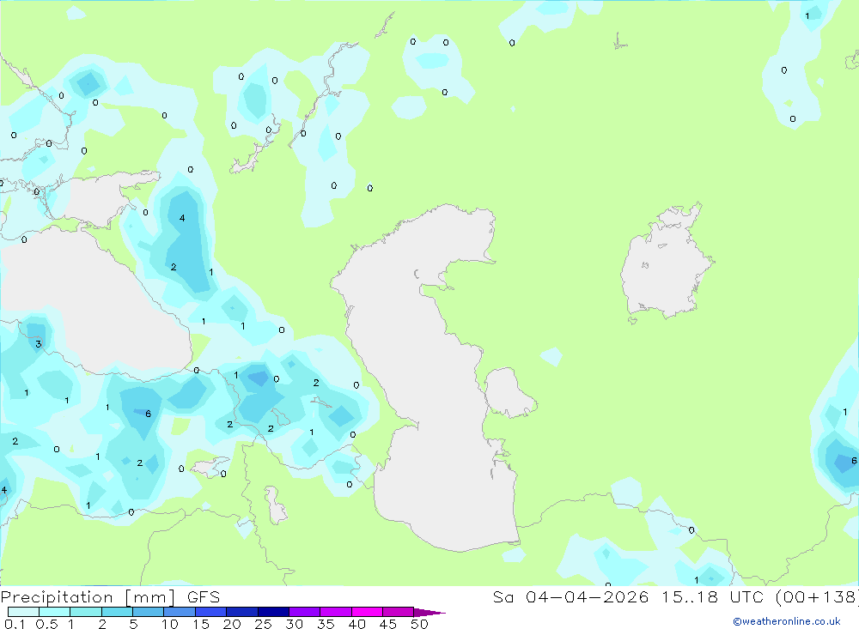Click the '(00+138)' forecast offset text

pyautogui.click(x=816, y=597)
